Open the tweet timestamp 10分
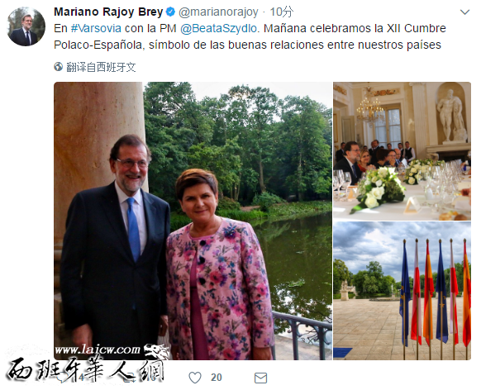Viewport: 481px width, 390px height. tap(281, 12)
